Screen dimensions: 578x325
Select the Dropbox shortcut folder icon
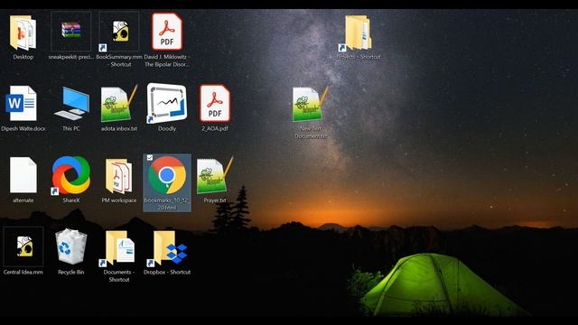168,248
